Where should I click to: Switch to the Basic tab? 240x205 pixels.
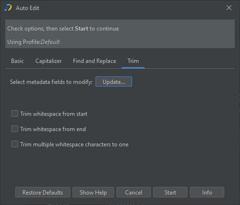click(x=17, y=61)
